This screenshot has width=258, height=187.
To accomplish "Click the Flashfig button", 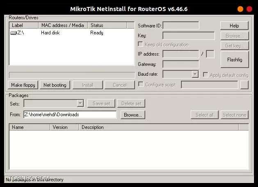I will 235,60.
